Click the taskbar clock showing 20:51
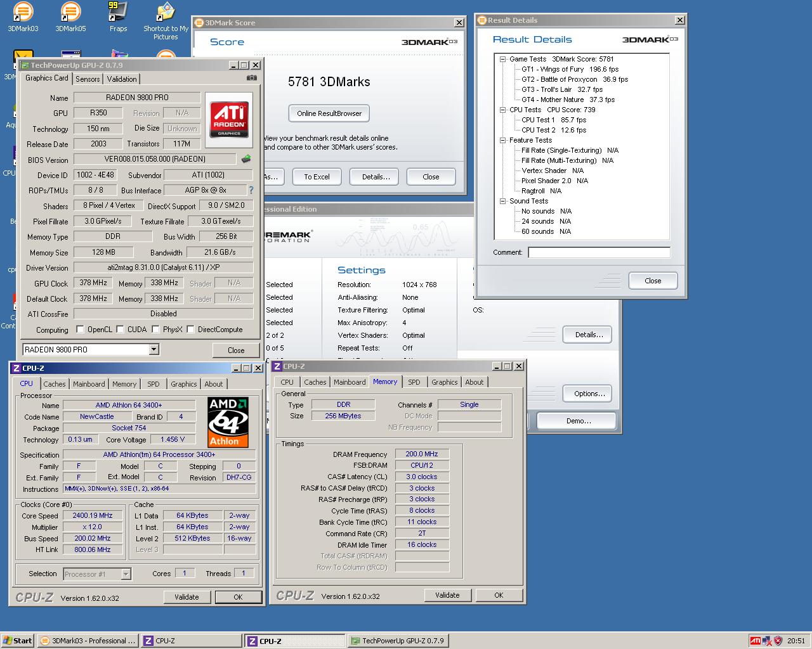 pyautogui.click(x=796, y=641)
